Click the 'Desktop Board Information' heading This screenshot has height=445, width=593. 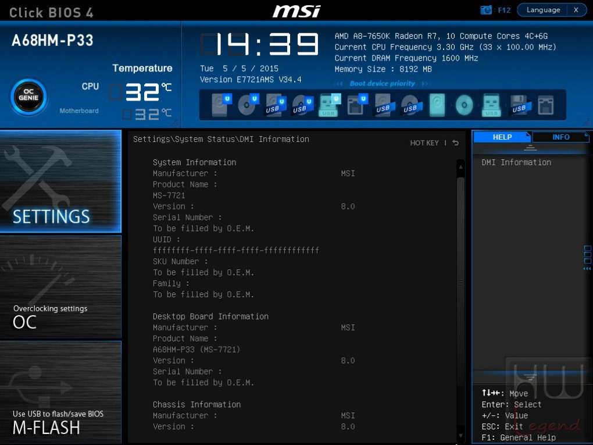point(210,316)
